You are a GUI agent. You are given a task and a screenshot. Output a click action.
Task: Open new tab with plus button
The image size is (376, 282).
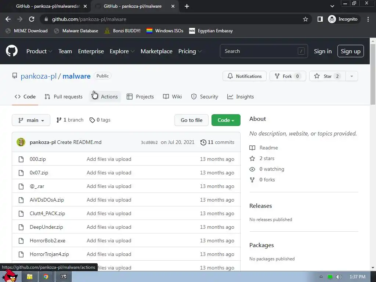(x=187, y=6)
